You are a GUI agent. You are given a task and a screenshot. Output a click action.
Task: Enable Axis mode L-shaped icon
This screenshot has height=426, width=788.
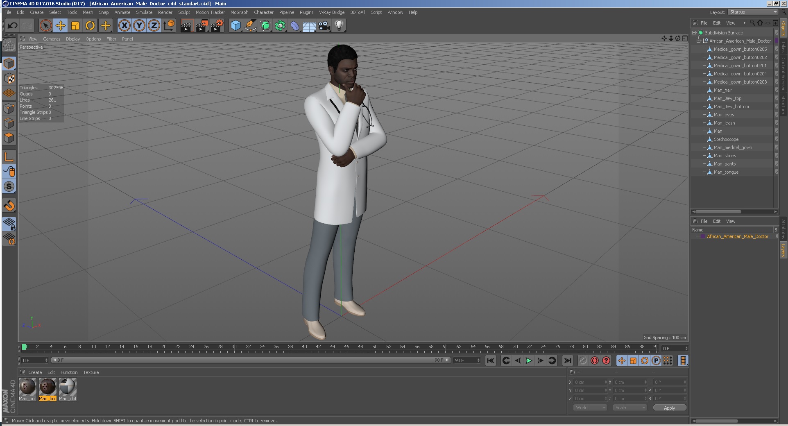[x=9, y=156]
